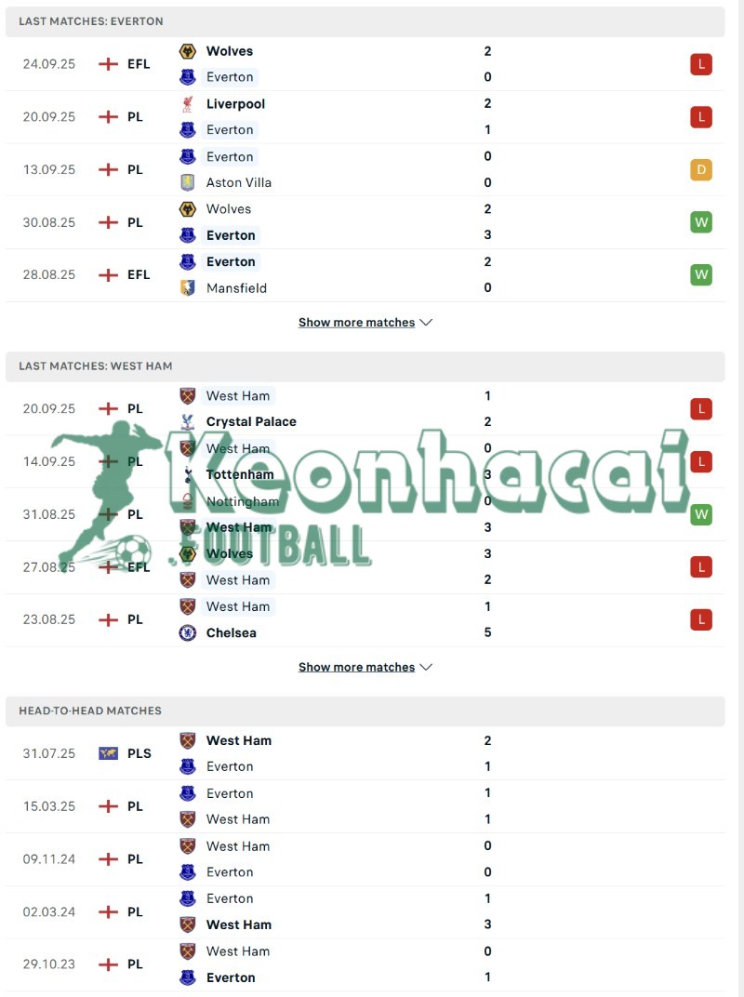Click the green W badge for Everton's win over Wolves
The width and height of the screenshot is (744, 997).
tap(700, 222)
